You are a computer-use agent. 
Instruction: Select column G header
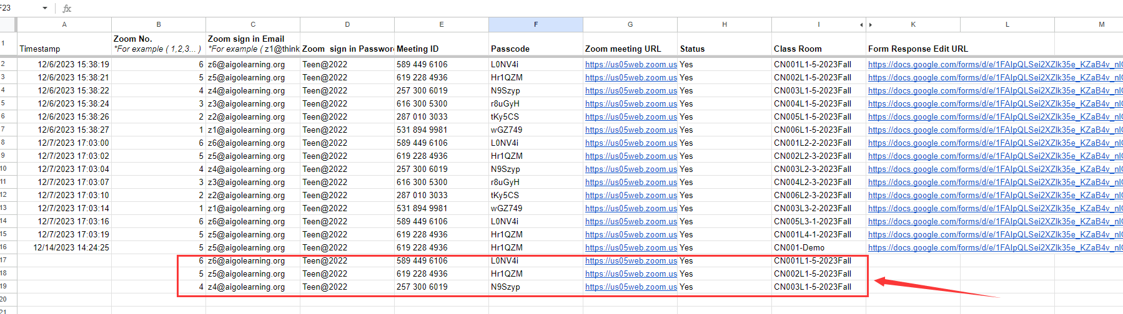[630, 24]
